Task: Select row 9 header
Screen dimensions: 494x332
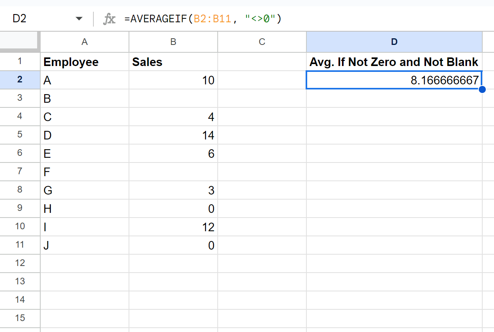Action: pyautogui.click(x=20, y=208)
